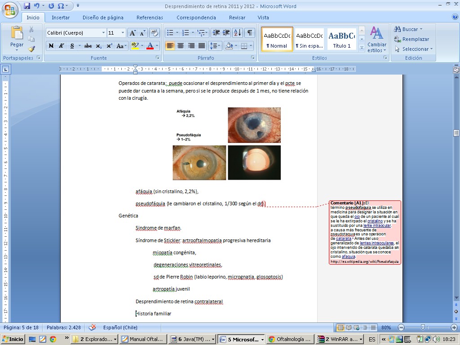Click the Grow Font icon
This screenshot has height=345, width=460.
[133, 33]
